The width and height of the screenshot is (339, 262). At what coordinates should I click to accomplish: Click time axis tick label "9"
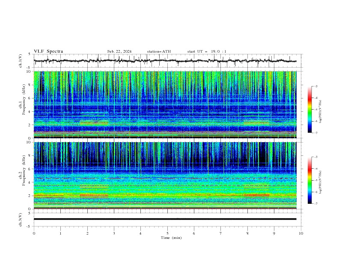(274, 233)
